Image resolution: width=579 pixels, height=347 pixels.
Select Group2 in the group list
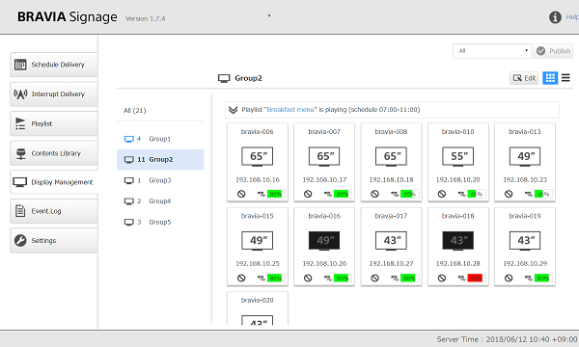(x=160, y=159)
